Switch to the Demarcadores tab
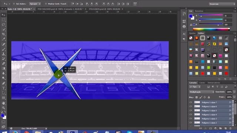 click(x=214, y=83)
